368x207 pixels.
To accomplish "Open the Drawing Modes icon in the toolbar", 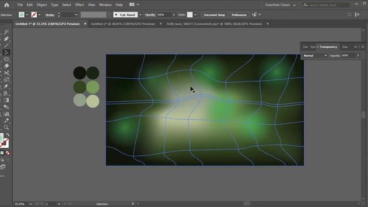I will coord(2,160).
